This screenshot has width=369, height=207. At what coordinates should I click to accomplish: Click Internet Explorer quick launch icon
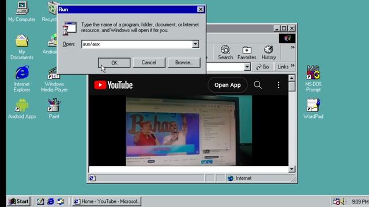51,201
